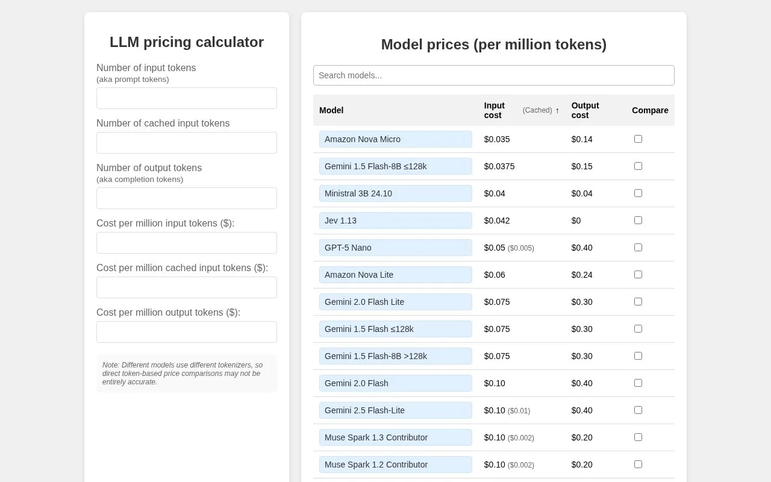Select Muse Spark 1.2 Contributor model
The width and height of the screenshot is (771, 482).
396,465
